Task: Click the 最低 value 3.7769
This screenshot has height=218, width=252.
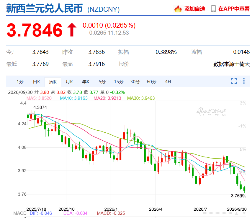Action: click(40, 64)
